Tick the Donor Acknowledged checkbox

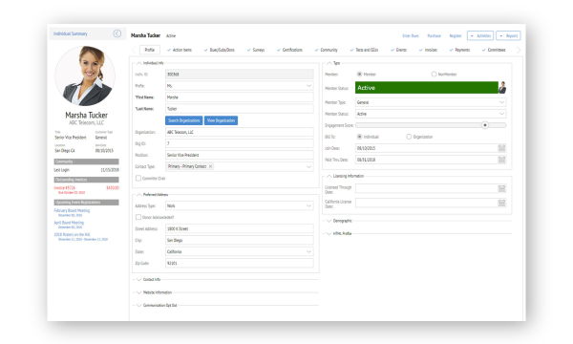[x=138, y=217]
